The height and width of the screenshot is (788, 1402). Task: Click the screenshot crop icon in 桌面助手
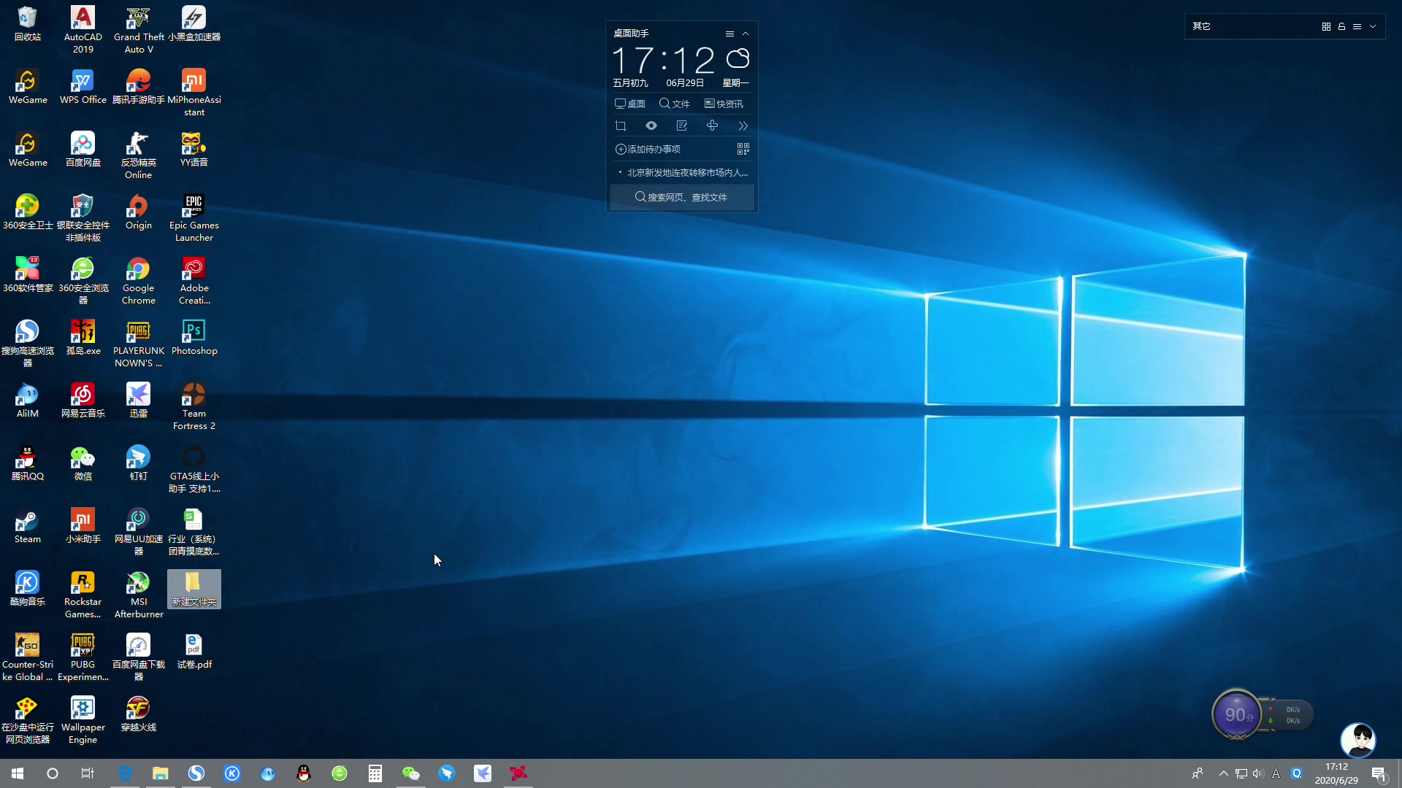pos(621,125)
